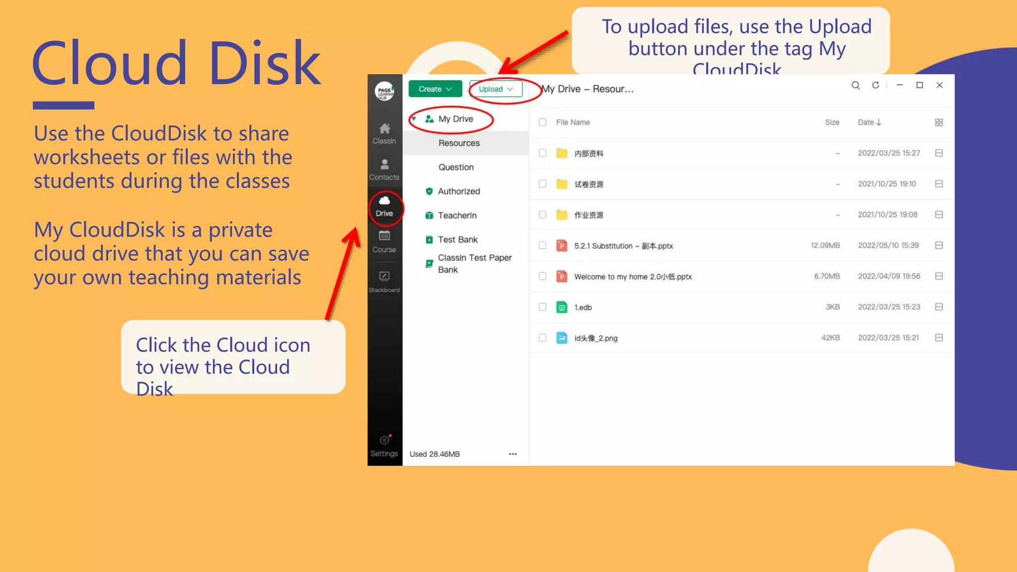This screenshot has height=572, width=1017.
Task: Click the search magnifier icon
Action: tap(856, 85)
